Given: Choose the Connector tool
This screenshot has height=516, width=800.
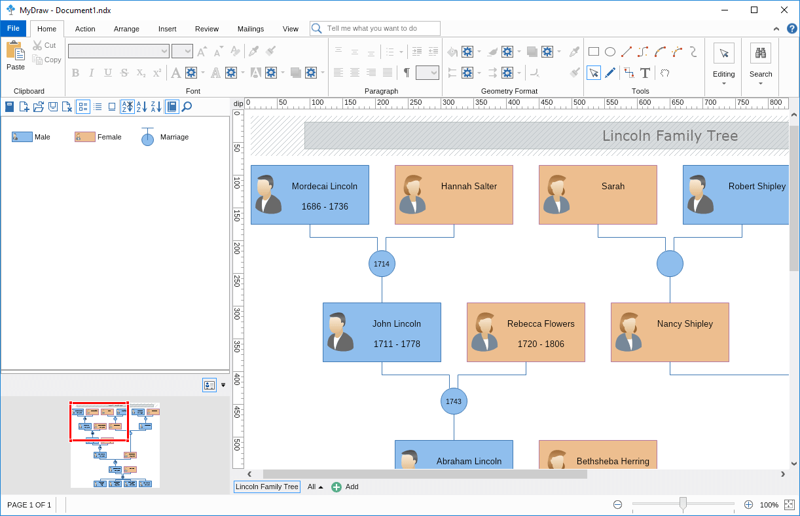Looking at the screenshot, I should pyautogui.click(x=628, y=73).
